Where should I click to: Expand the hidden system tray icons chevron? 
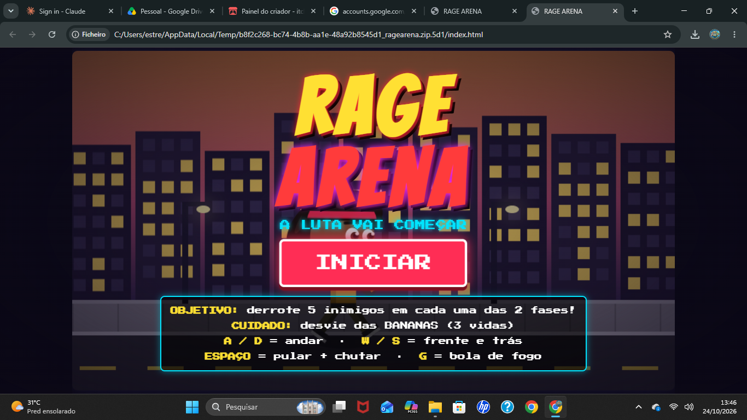[x=639, y=407]
